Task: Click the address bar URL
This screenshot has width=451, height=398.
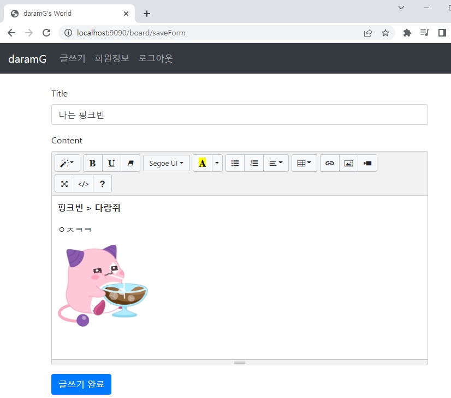Action: pyautogui.click(x=131, y=33)
